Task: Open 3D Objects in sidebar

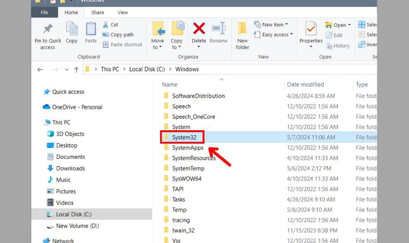Action: coord(65,134)
